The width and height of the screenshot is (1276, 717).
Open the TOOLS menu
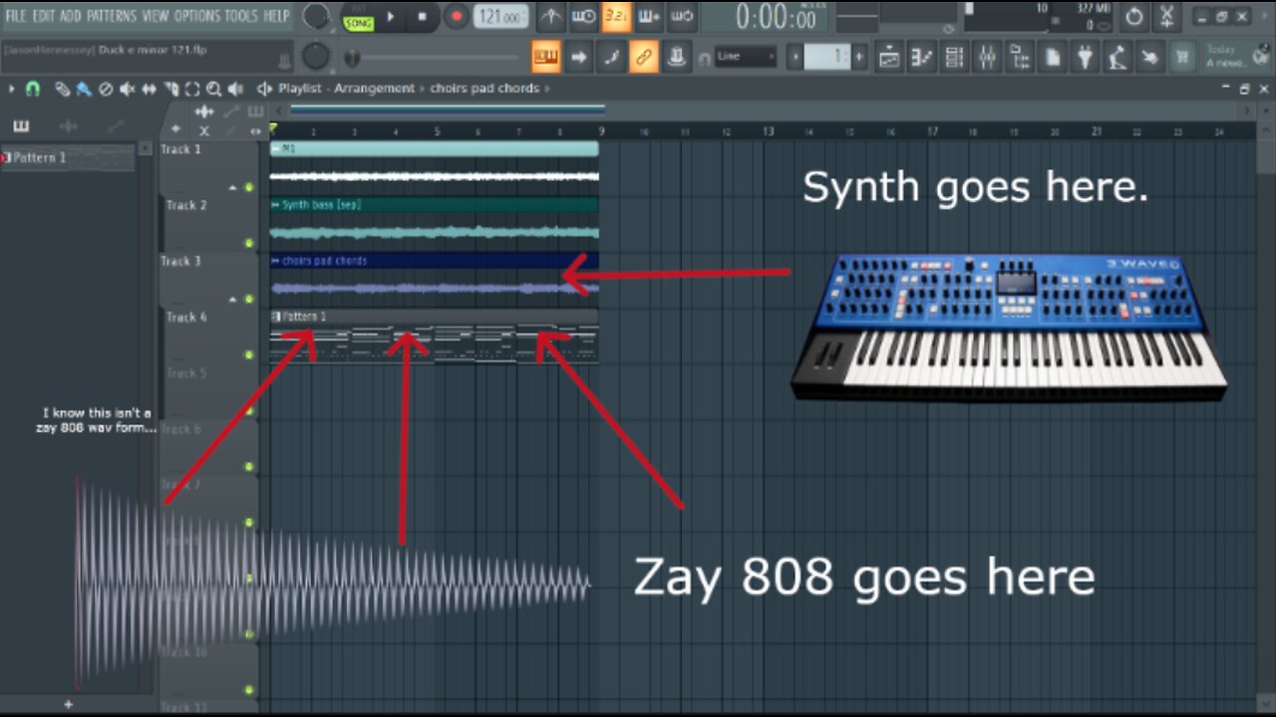click(x=240, y=16)
